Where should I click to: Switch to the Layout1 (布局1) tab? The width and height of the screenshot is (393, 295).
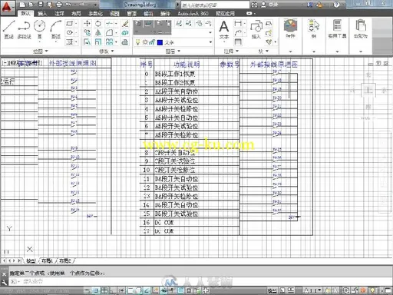coord(47,260)
